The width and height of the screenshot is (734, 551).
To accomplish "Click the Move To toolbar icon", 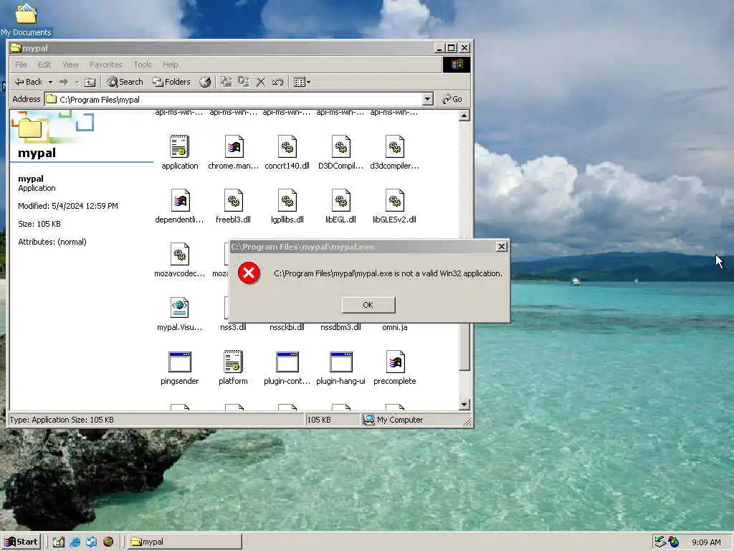I will click(226, 82).
